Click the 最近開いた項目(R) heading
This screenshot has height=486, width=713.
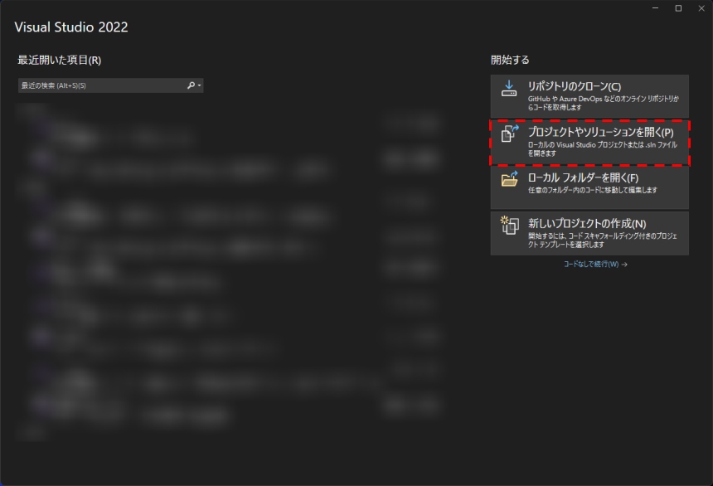pyautogui.click(x=59, y=60)
